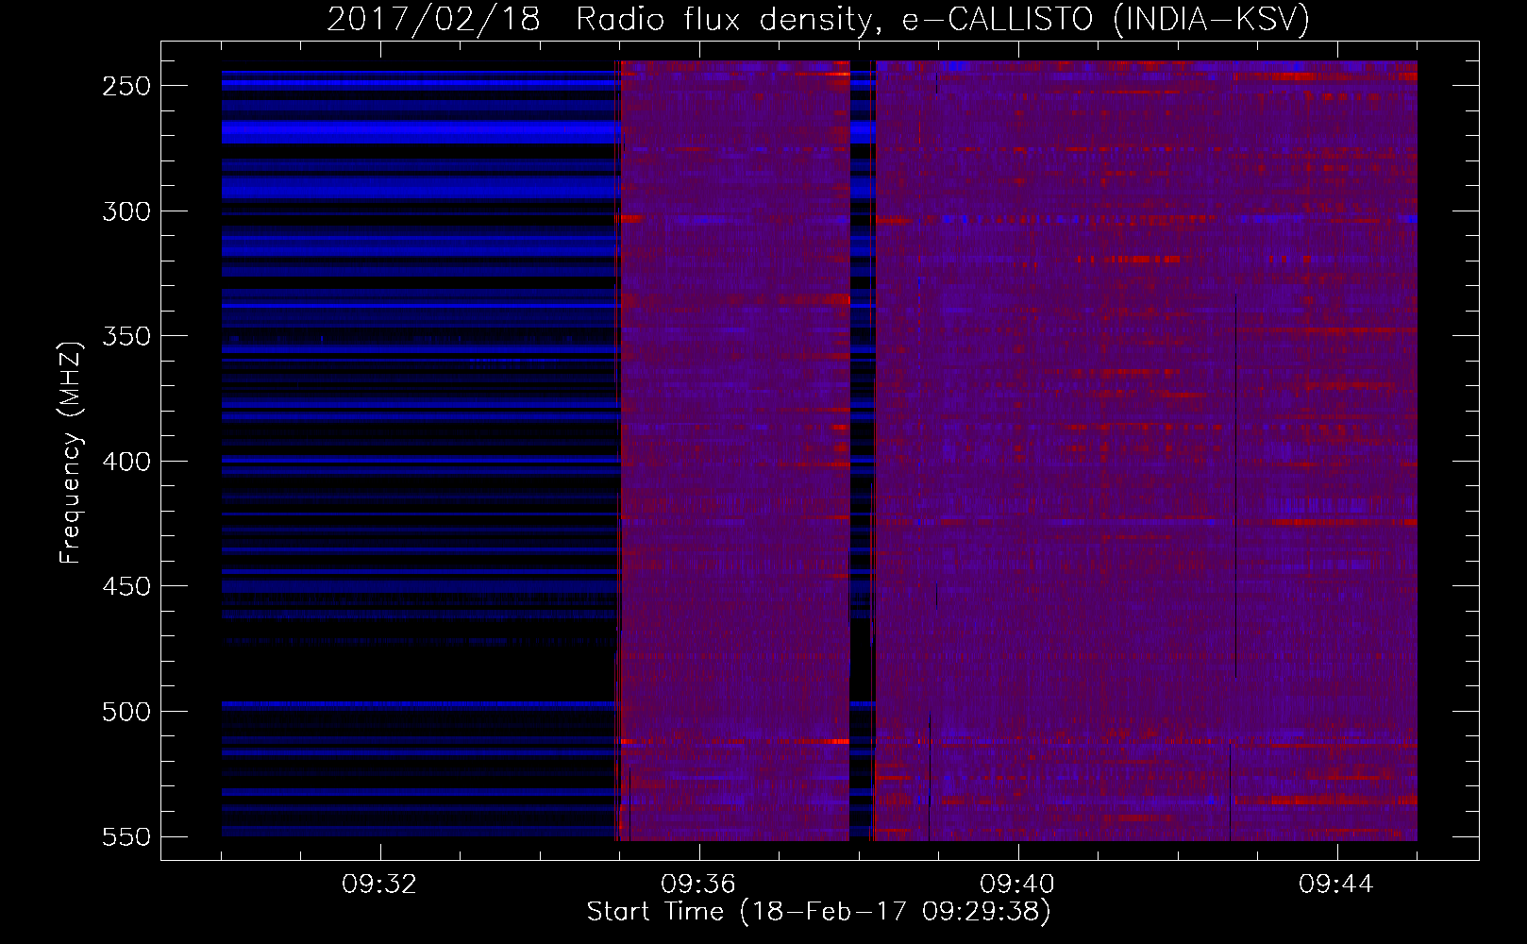
Task: Click the 250 frequency tick label
Action: point(126,86)
